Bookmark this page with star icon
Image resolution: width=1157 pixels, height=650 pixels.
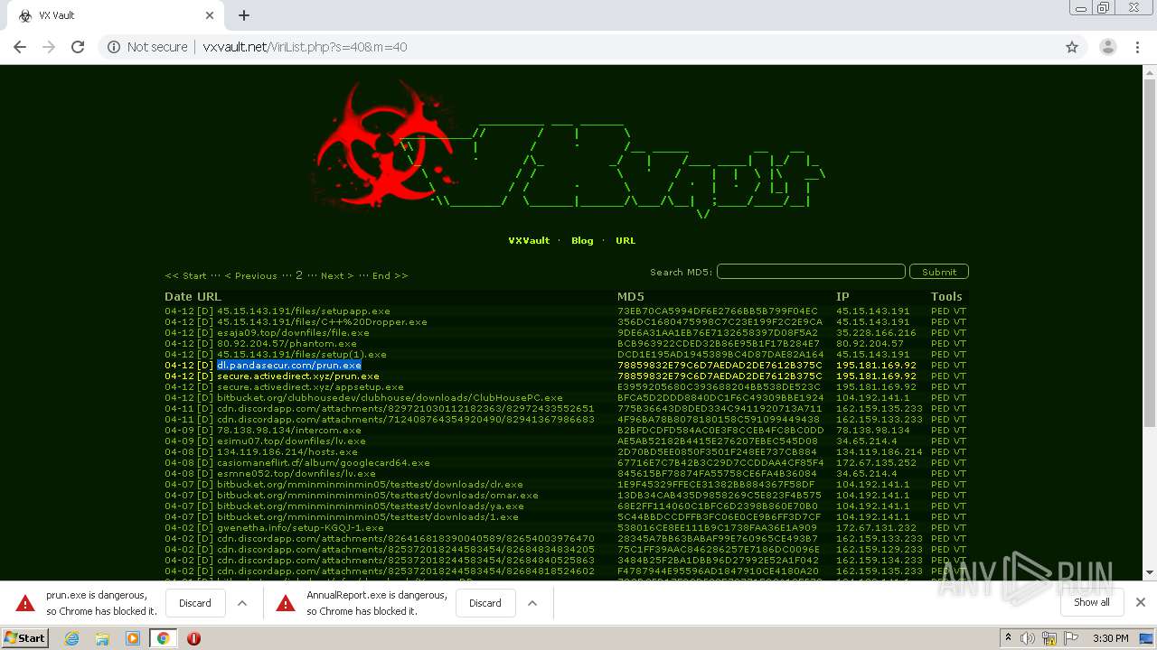[1072, 47]
